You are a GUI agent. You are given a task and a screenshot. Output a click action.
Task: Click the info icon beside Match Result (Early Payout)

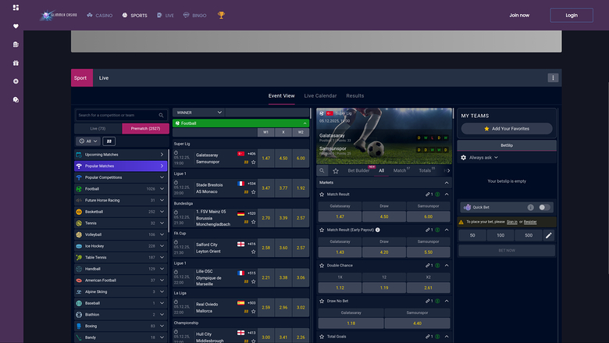pos(378,230)
